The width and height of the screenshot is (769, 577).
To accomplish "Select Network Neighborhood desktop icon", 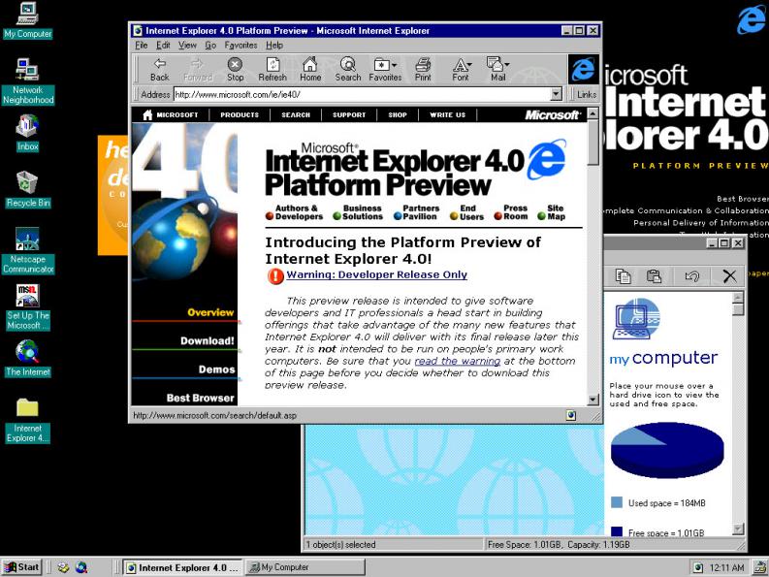I will (x=27, y=81).
